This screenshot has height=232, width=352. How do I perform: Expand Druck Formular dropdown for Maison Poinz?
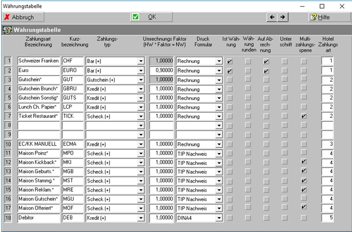219,153
